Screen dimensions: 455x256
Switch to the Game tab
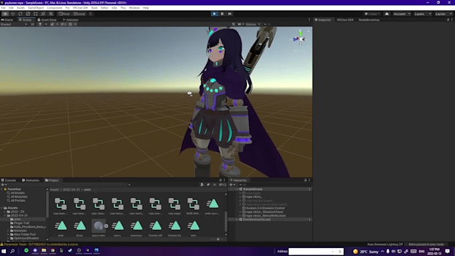coord(7,19)
